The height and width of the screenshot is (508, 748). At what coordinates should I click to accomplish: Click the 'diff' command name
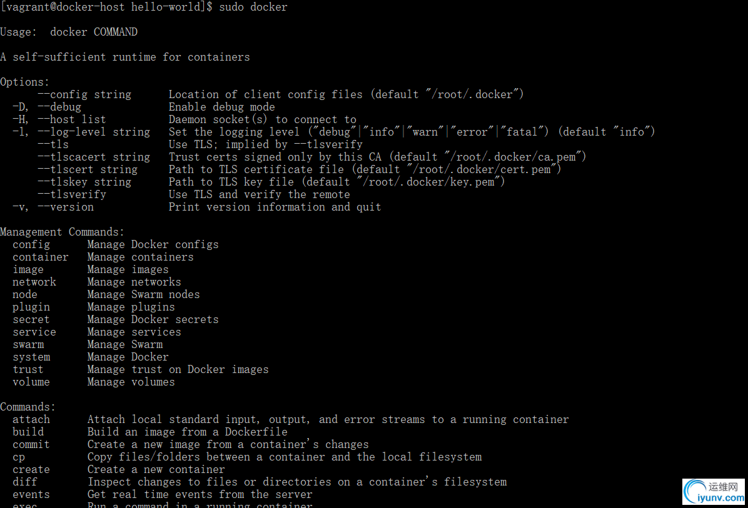25,482
